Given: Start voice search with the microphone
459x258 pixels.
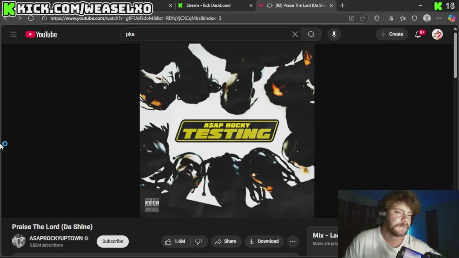Looking at the screenshot, I should (334, 34).
